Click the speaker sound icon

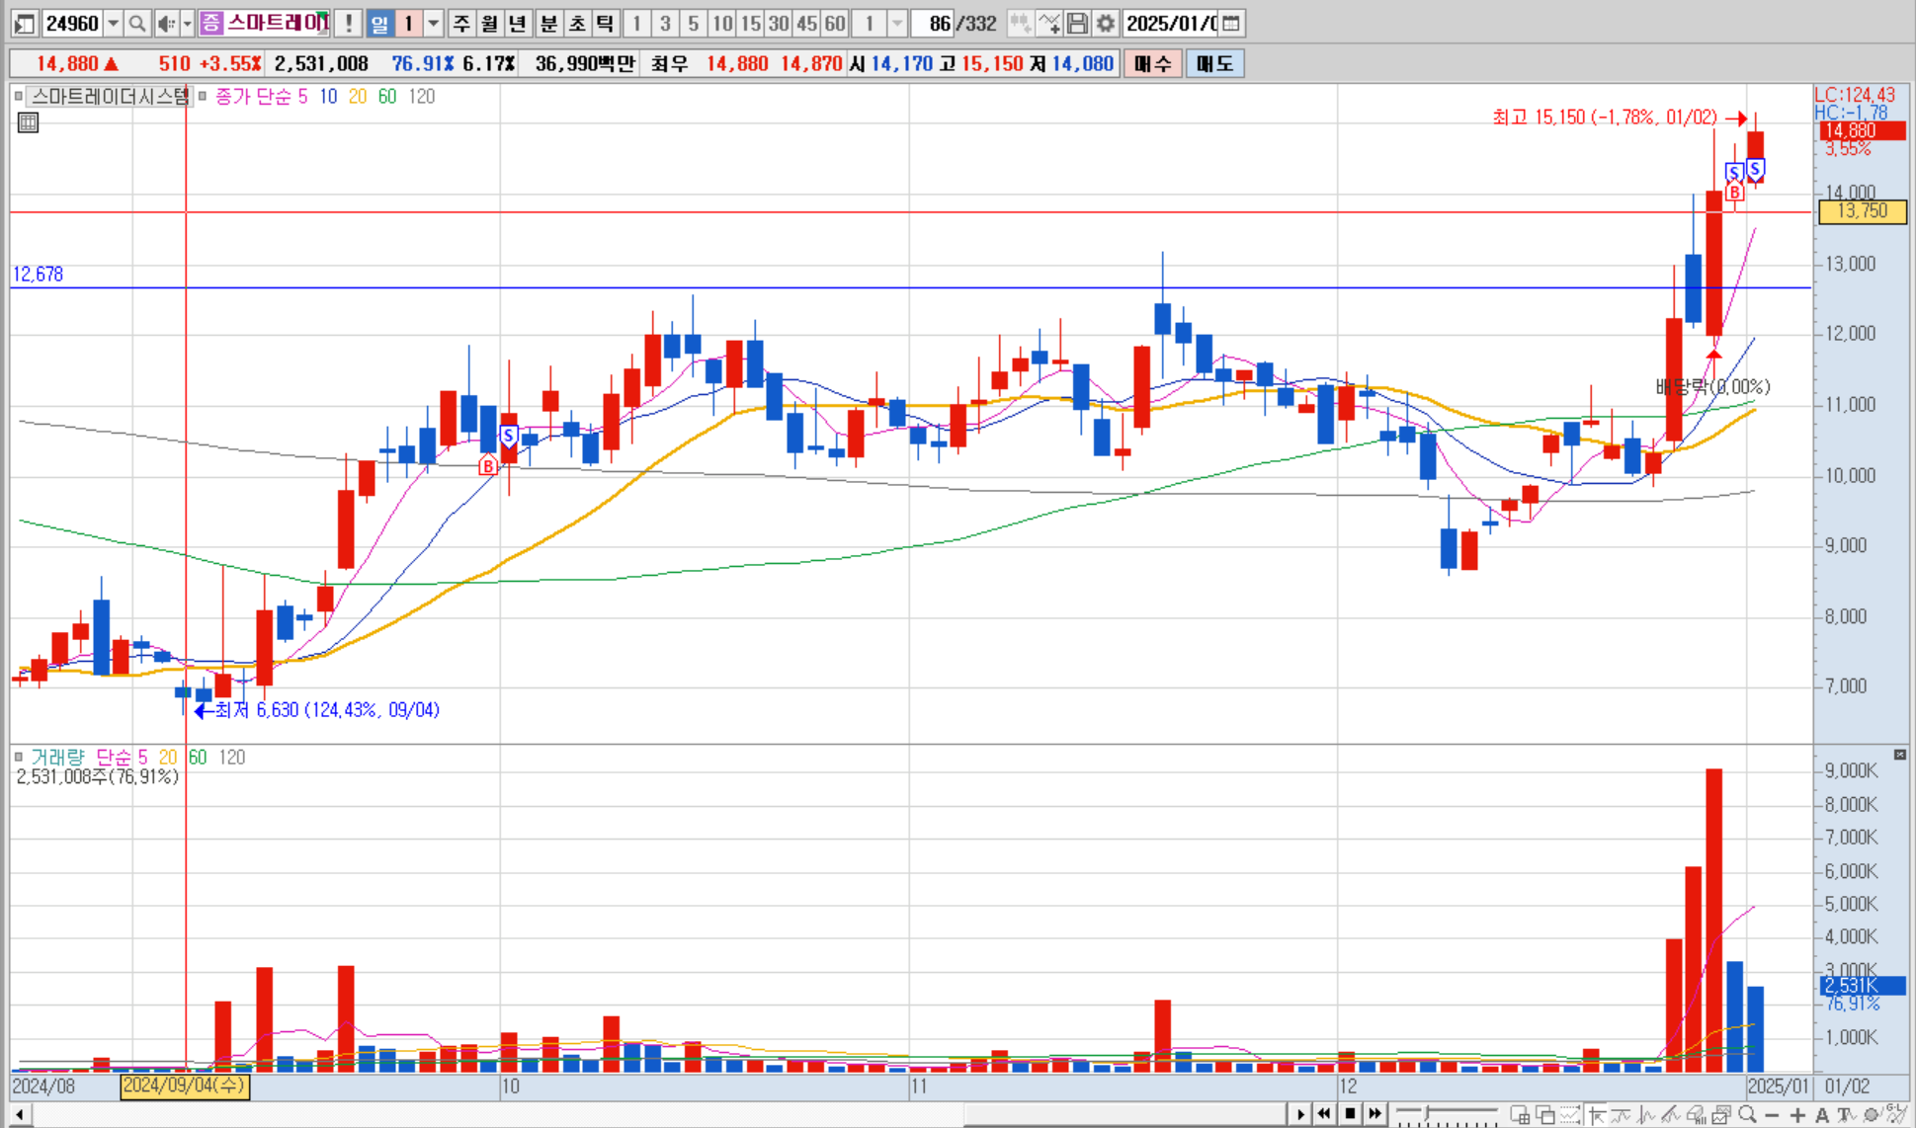[x=165, y=23]
